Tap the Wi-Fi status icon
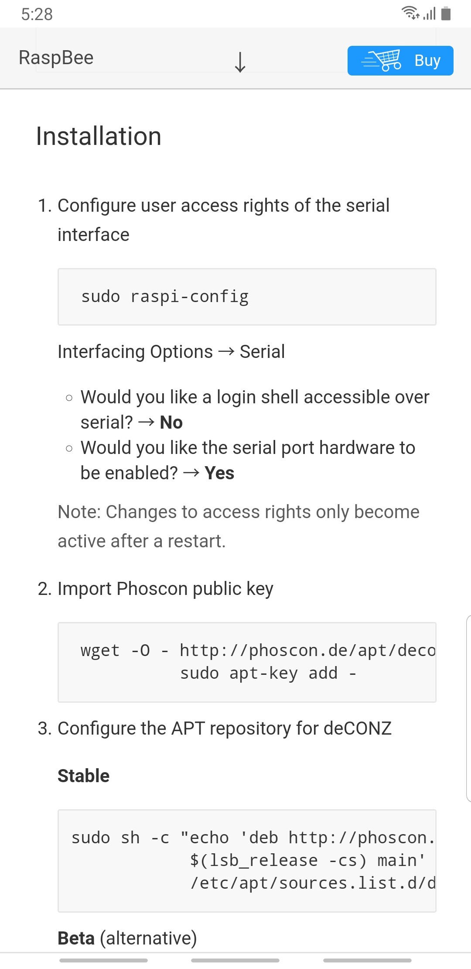 [410, 13]
